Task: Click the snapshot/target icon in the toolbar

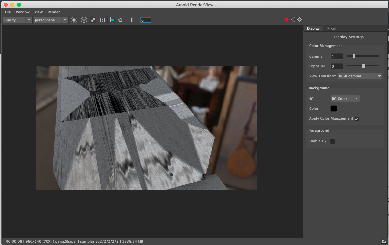Action: point(74,20)
